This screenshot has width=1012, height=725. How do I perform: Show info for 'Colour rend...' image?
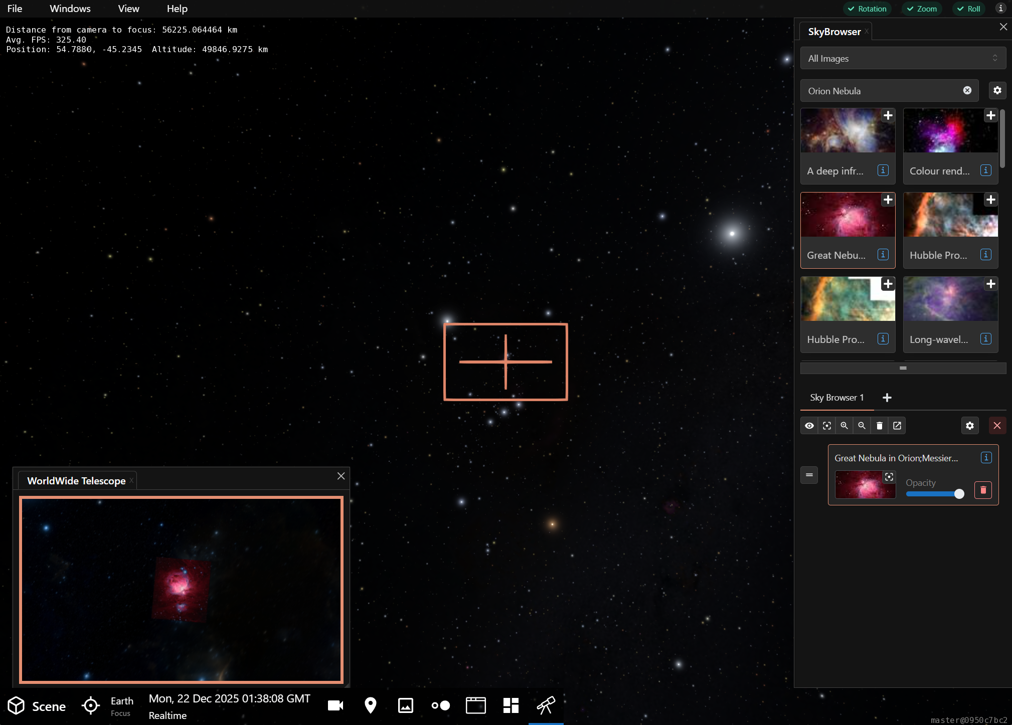coord(986,170)
